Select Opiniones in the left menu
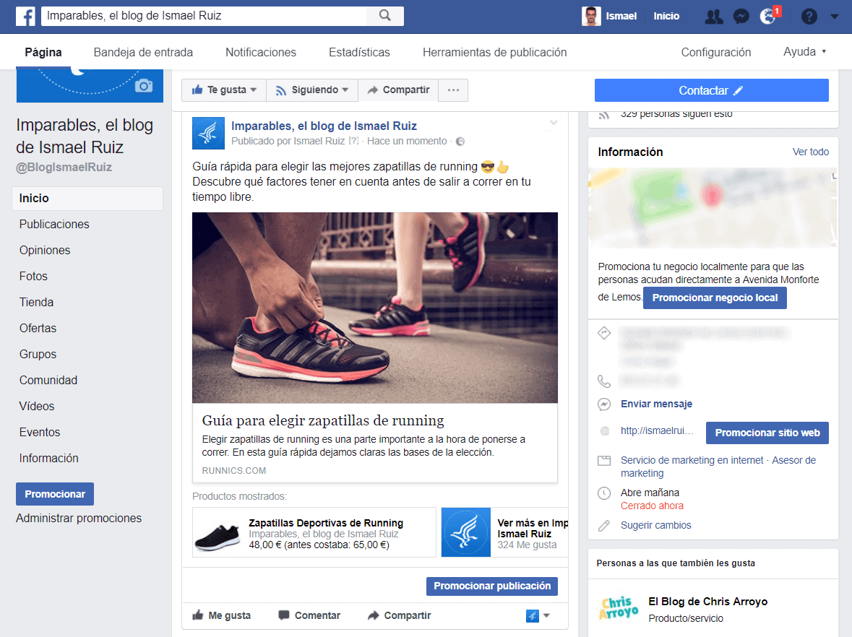 point(45,251)
